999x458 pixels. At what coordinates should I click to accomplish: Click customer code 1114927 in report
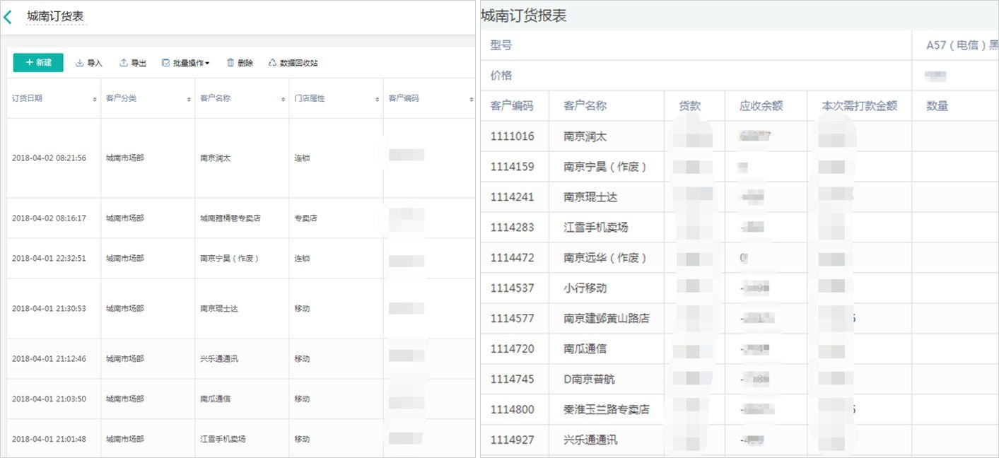pos(513,440)
